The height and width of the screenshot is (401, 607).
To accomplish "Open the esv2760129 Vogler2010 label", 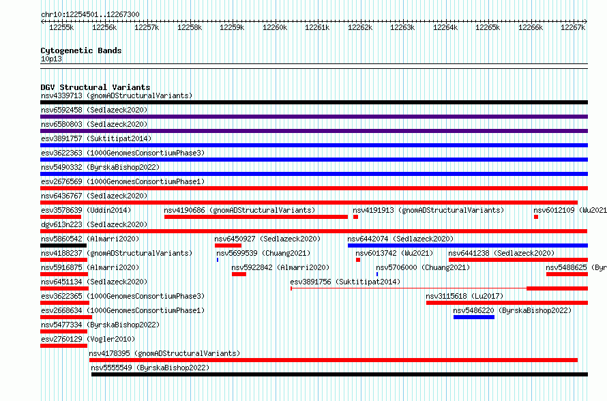I will tap(88, 339).
